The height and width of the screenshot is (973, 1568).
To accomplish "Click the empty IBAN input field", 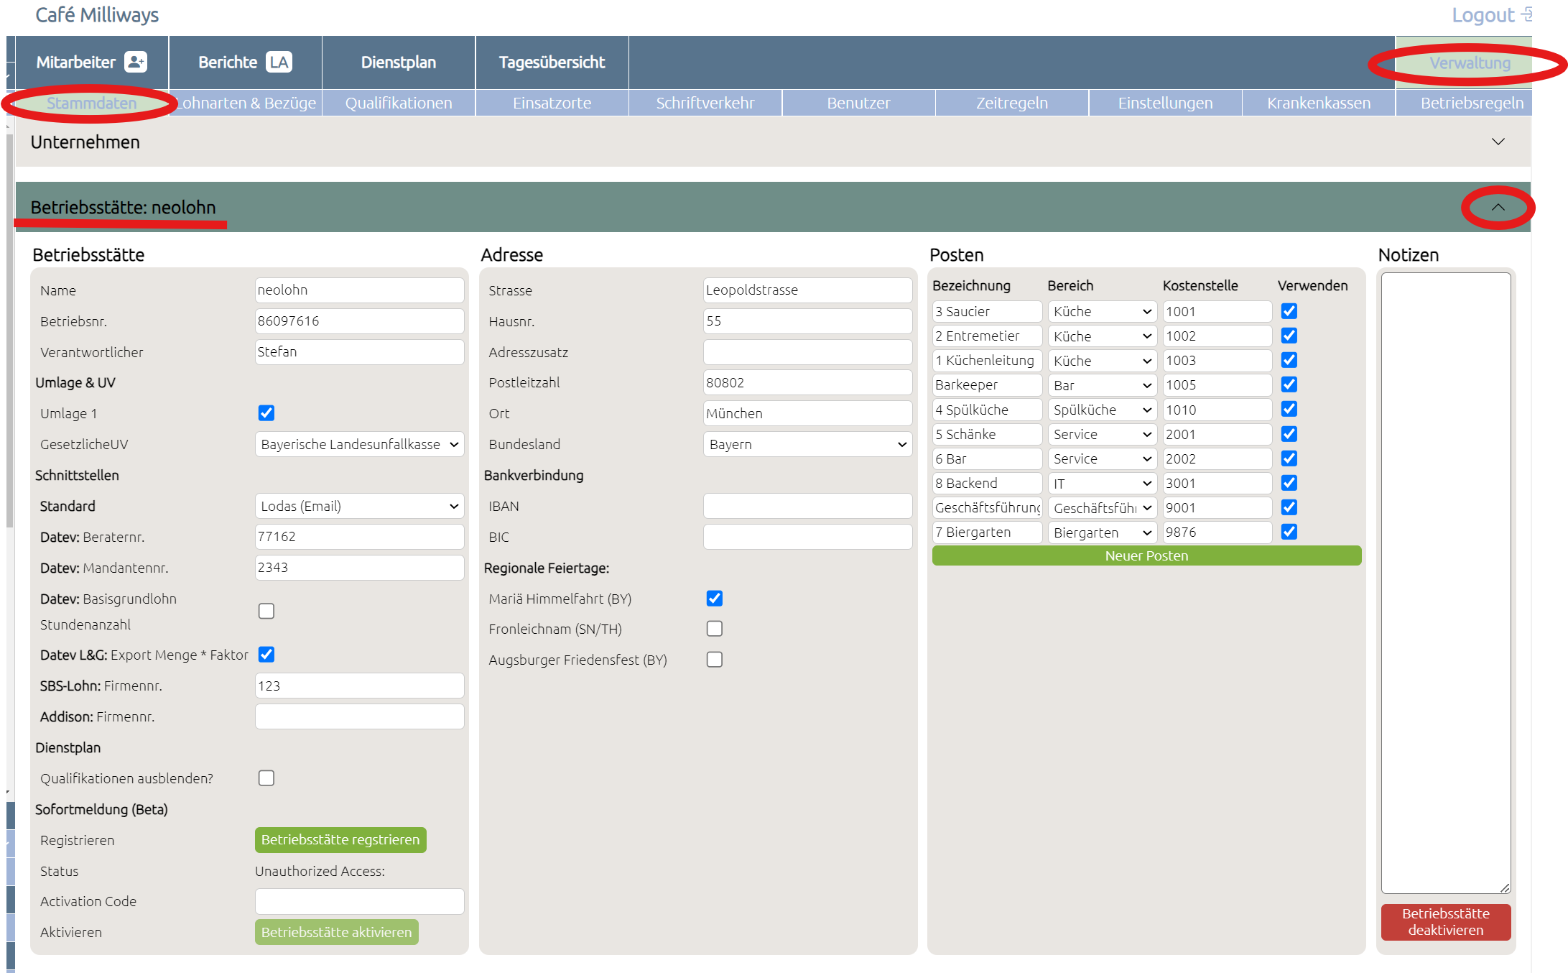I will tap(807, 506).
